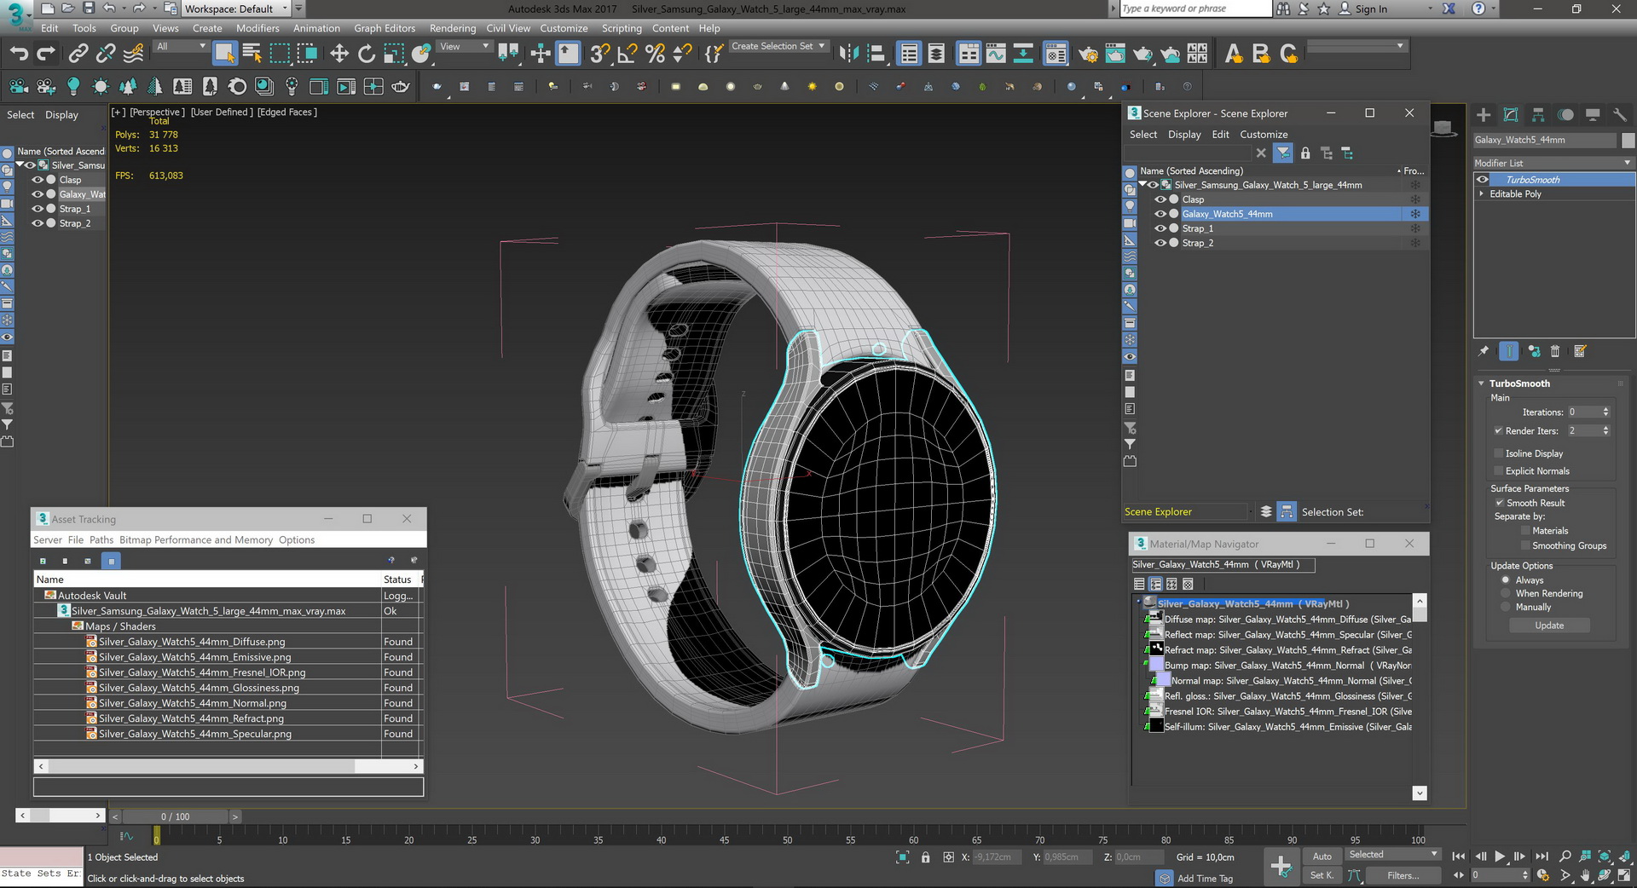Open the Rendering menu

pyautogui.click(x=452, y=28)
